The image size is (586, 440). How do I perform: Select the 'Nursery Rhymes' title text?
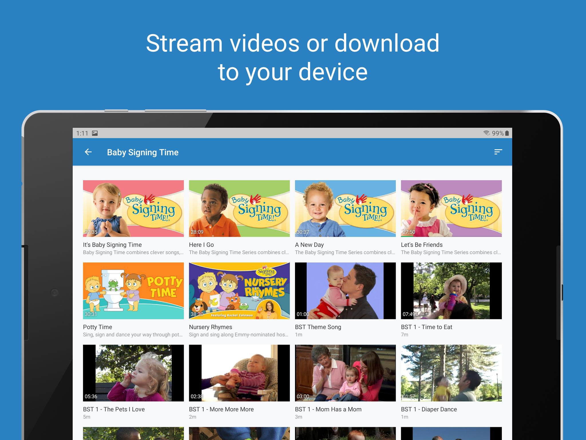click(x=211, y=327)
